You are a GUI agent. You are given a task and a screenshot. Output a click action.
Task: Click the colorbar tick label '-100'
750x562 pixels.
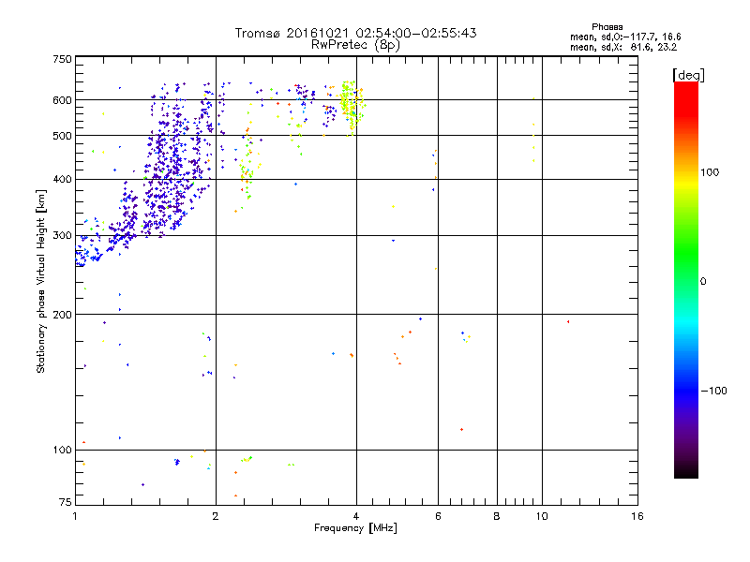click(x=714, y=391)
